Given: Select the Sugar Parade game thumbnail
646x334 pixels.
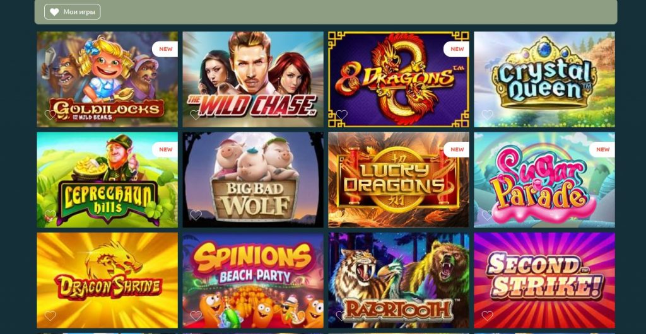Looking at the screenshot, I should [544, 180].
